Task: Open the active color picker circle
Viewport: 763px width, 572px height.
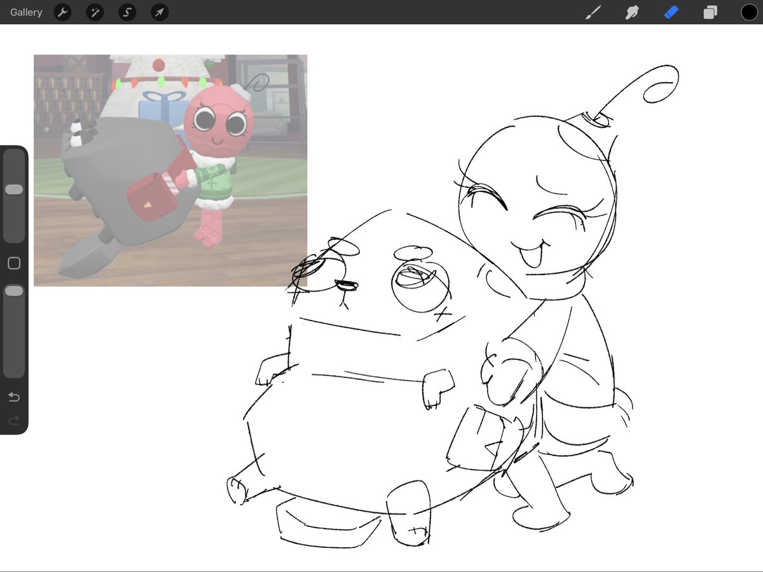Action: 749,12
